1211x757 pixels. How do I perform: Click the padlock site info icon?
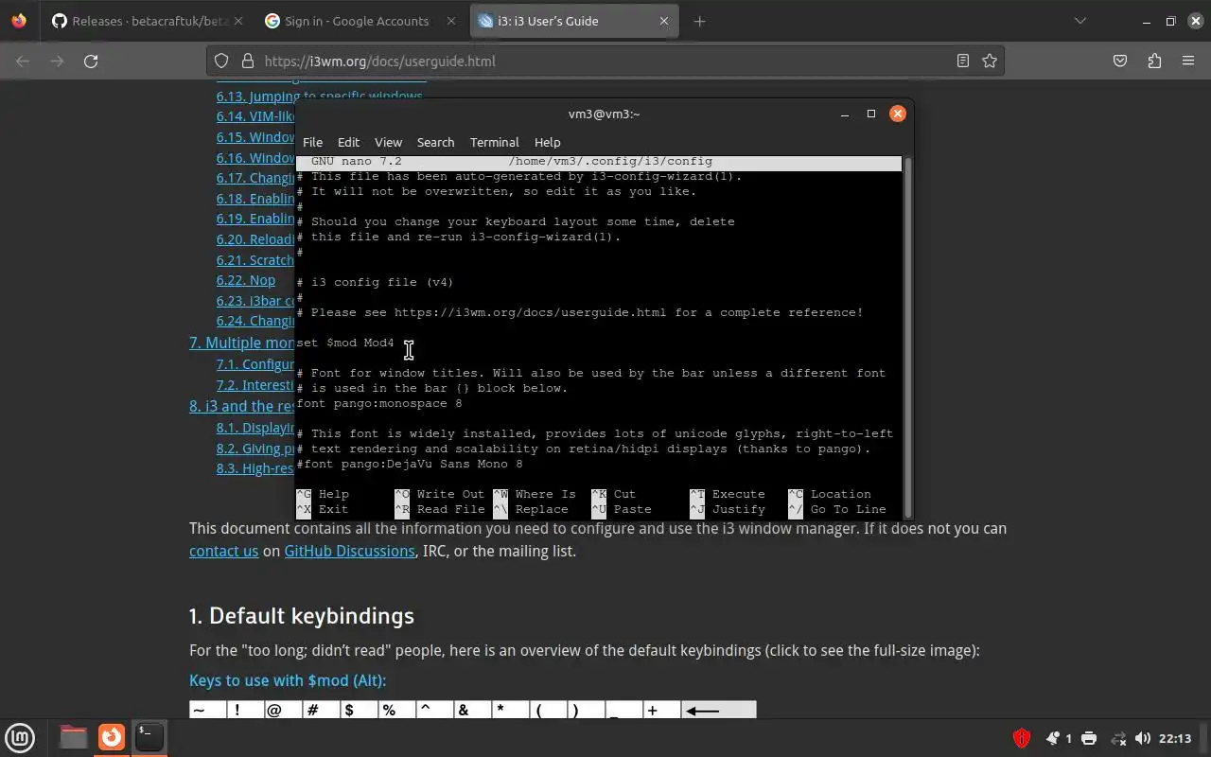pyautogui.click(x=248, y=61)
